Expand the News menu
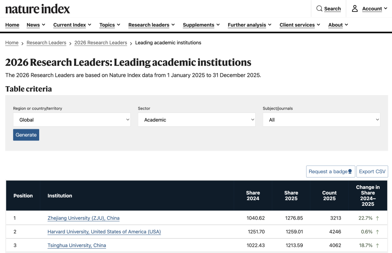This screenshot has height=253, width=392. pyautogui.click(x=36, y=25)
